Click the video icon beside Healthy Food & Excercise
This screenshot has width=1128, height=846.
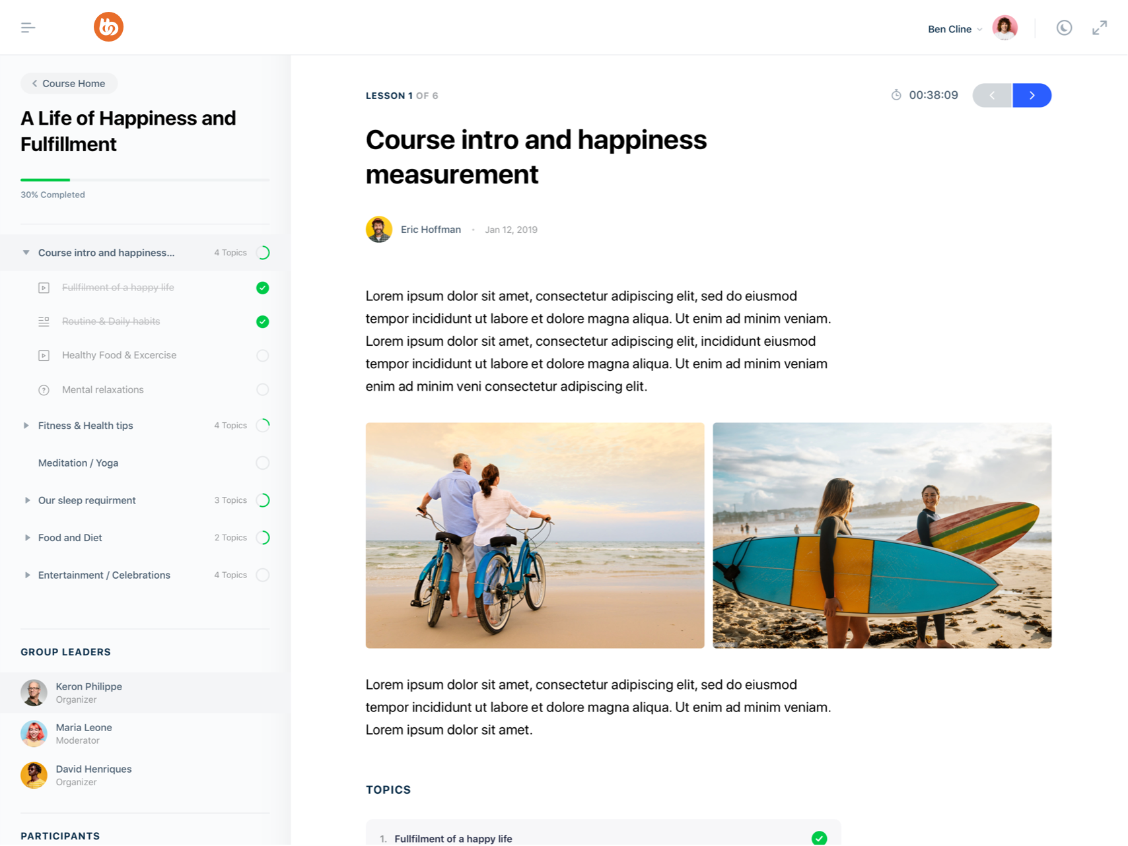point(44,356)
